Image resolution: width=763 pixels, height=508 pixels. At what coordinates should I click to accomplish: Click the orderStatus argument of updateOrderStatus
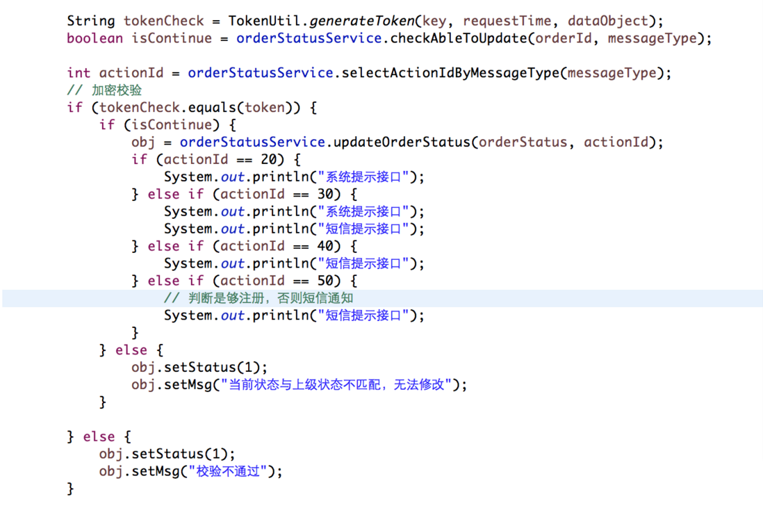tap(523, 142)
